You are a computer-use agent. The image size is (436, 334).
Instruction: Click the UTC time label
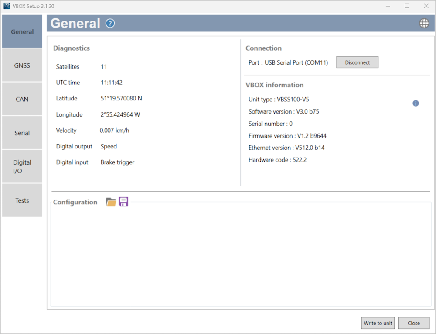coord(68,83)
